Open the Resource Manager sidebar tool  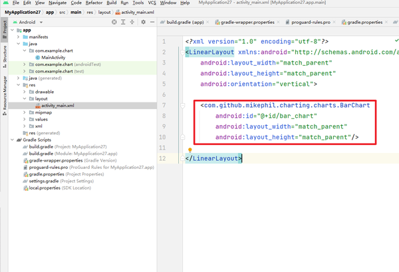(x=5, y=95)
